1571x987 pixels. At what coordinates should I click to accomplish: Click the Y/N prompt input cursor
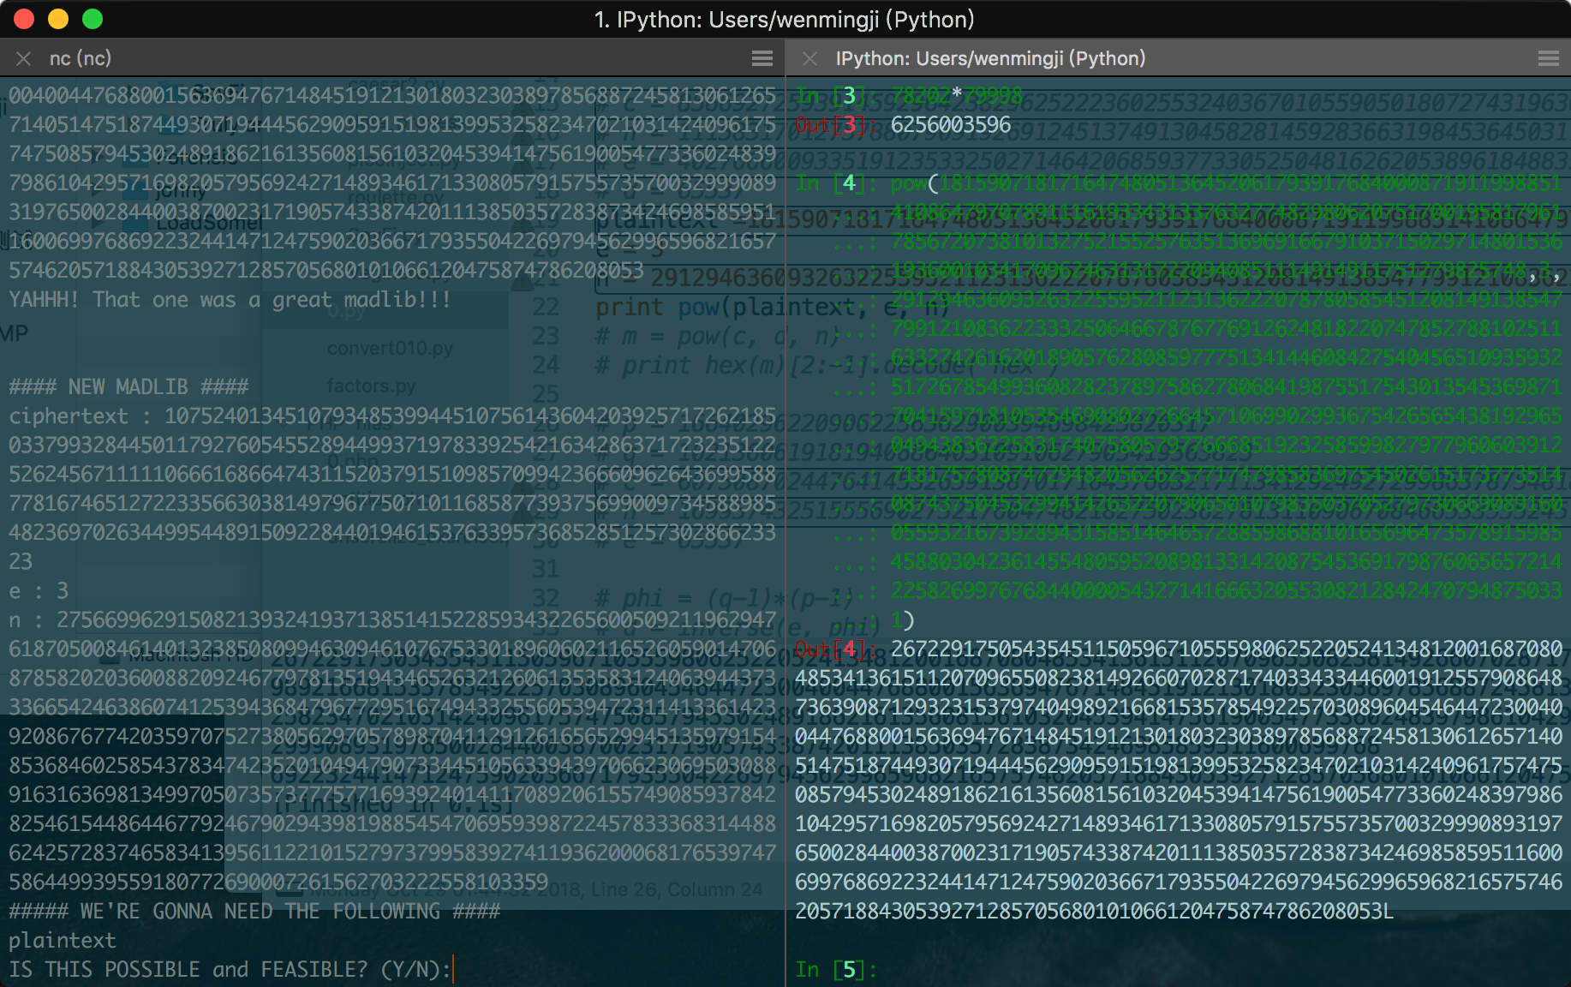(x=453, y=970)
